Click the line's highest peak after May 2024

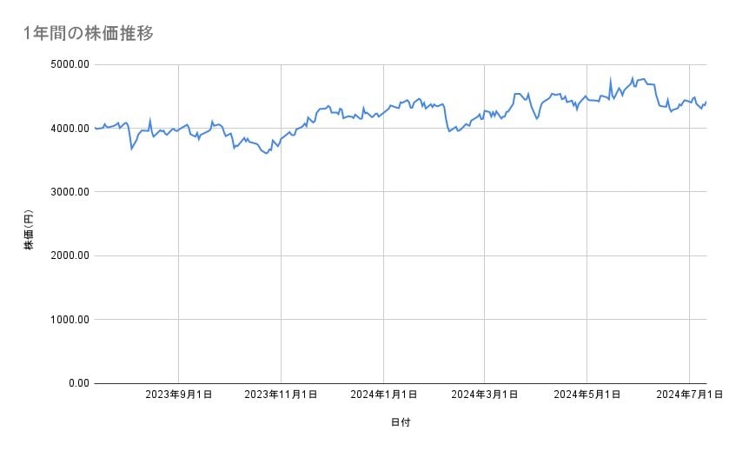(633, 77)
